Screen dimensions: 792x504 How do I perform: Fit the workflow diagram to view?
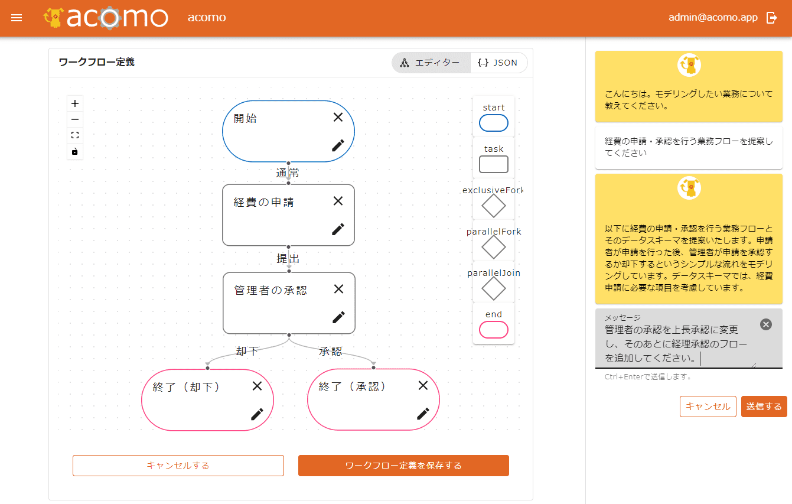[75, 135]
